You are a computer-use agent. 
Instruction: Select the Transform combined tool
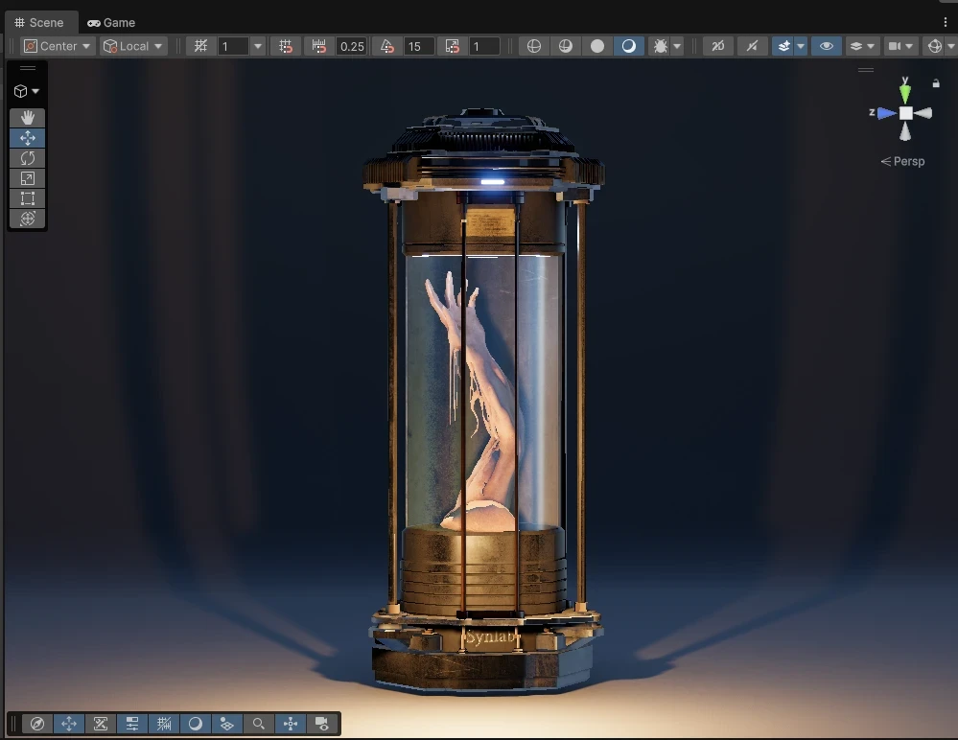pyautogui.click(x=27, y=219)
